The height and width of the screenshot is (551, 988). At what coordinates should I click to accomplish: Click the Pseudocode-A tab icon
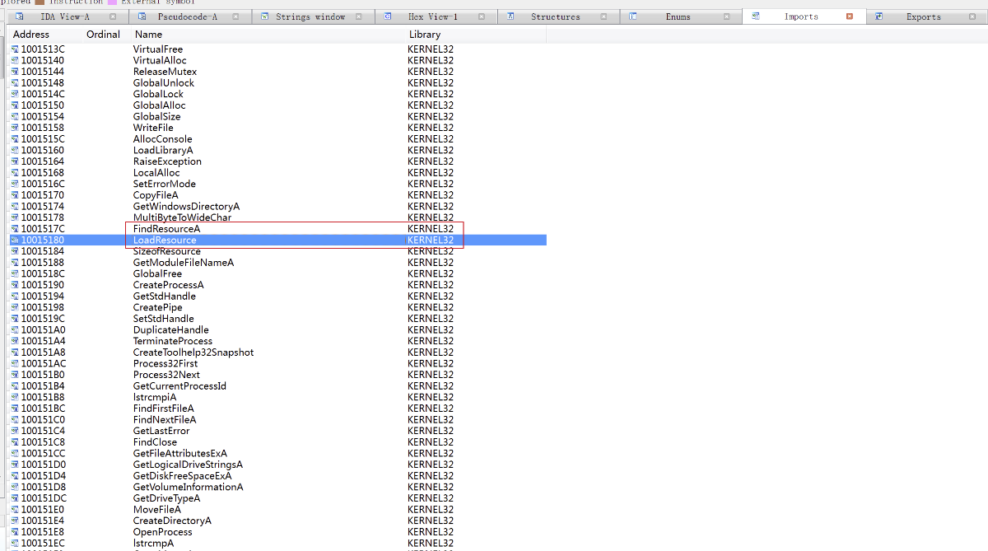[142, 16]
